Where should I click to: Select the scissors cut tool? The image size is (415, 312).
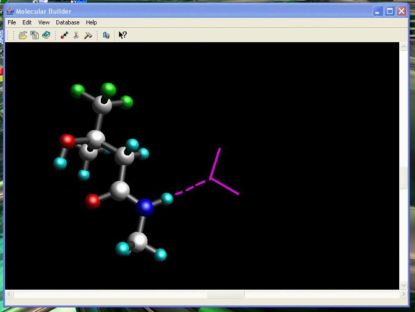(76, 35)
